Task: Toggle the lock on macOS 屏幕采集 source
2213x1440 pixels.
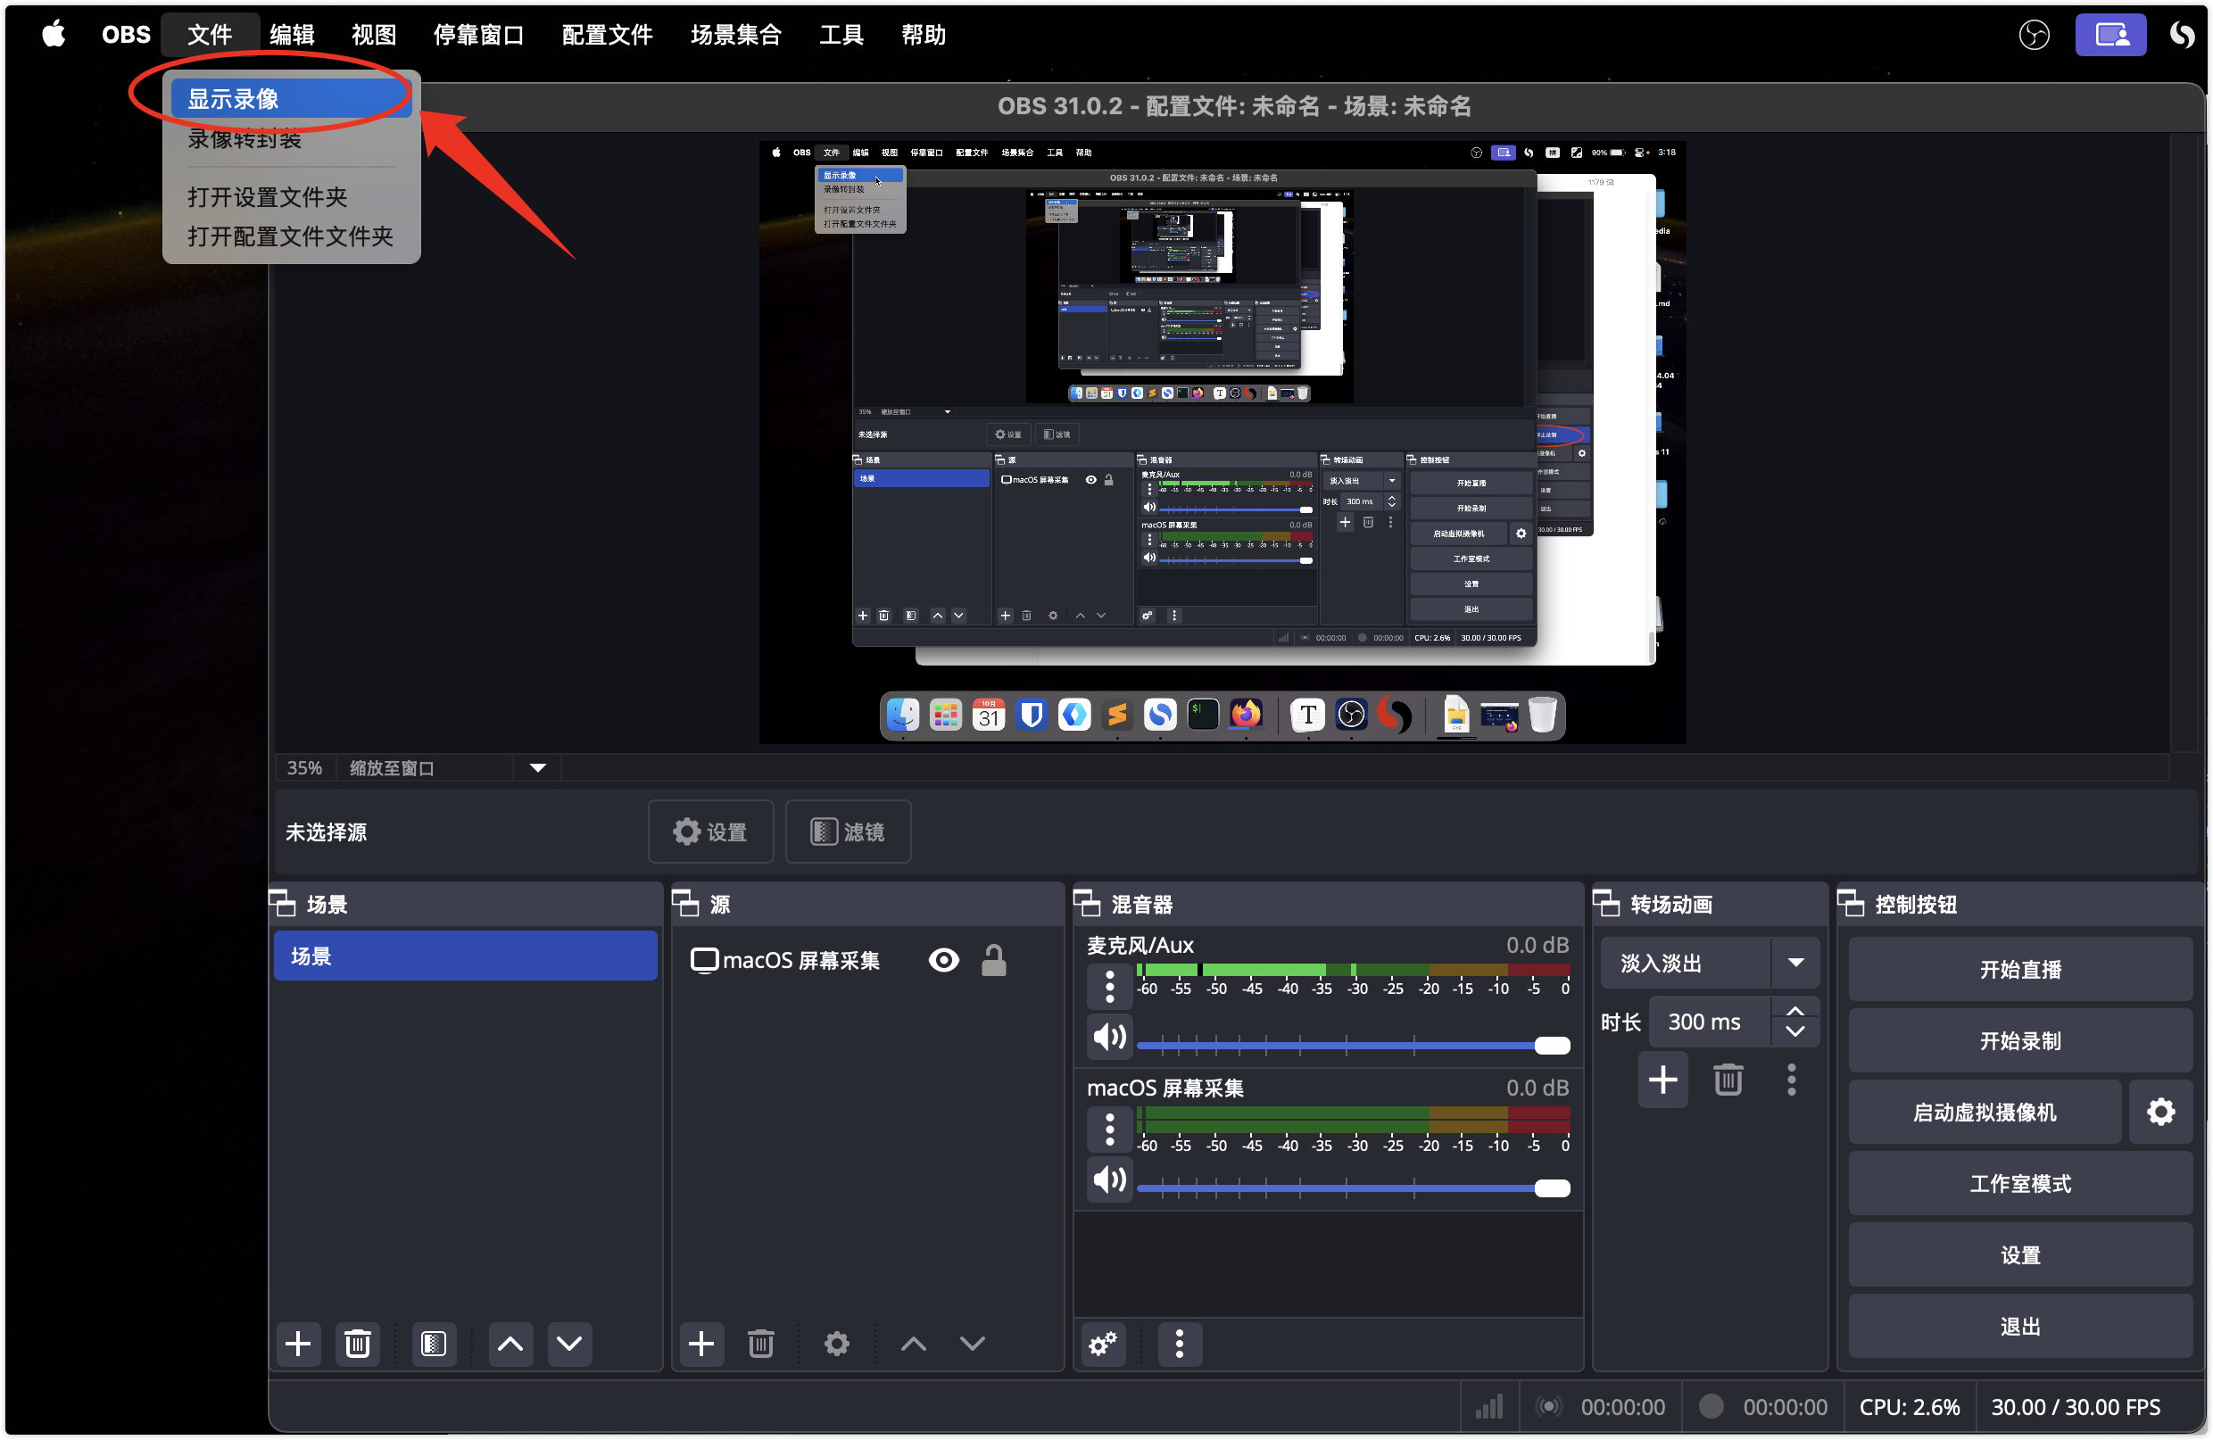Action: coord(994,960)
